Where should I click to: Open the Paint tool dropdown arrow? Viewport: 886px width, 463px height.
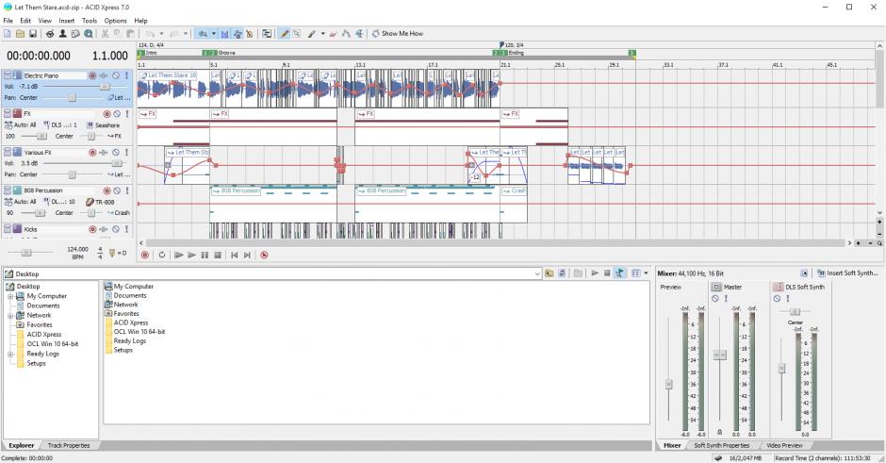tap(322, 34)
